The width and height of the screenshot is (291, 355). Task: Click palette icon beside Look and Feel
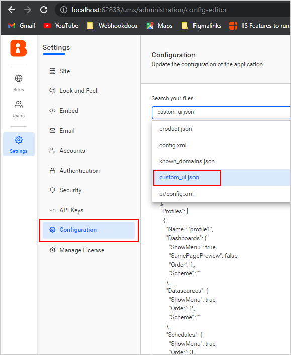(x=52, y=91)
